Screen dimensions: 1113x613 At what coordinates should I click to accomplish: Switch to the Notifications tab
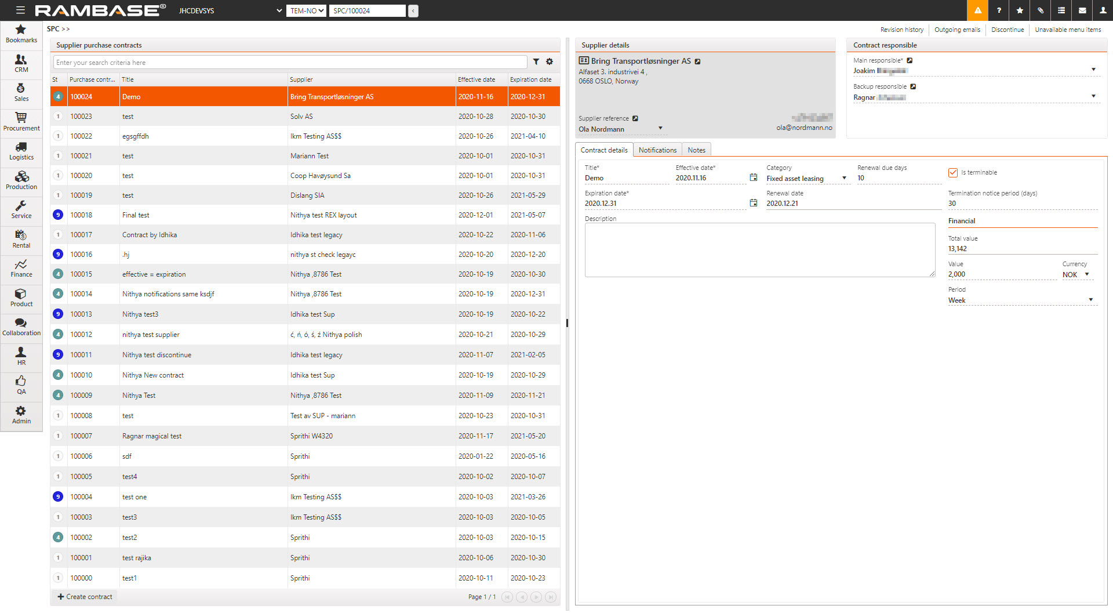pos(657,150)
